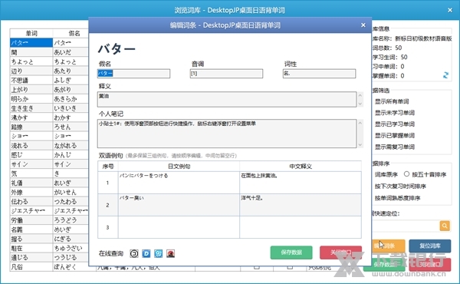Image resolution: width=460 pixels, height=284 pixels.
Task: Click the empty Japanese sentence cell in row 3
Action: click(179, 227)
